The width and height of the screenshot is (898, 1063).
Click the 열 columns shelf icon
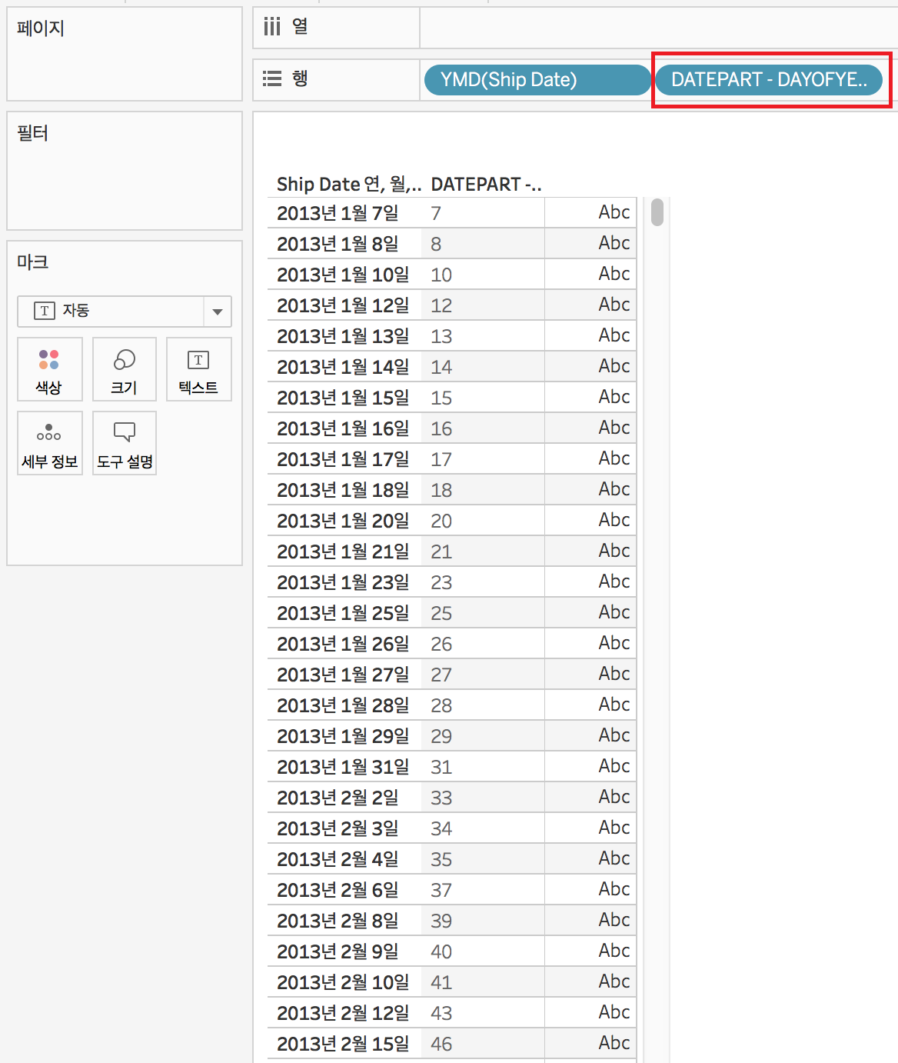point(272,27)
